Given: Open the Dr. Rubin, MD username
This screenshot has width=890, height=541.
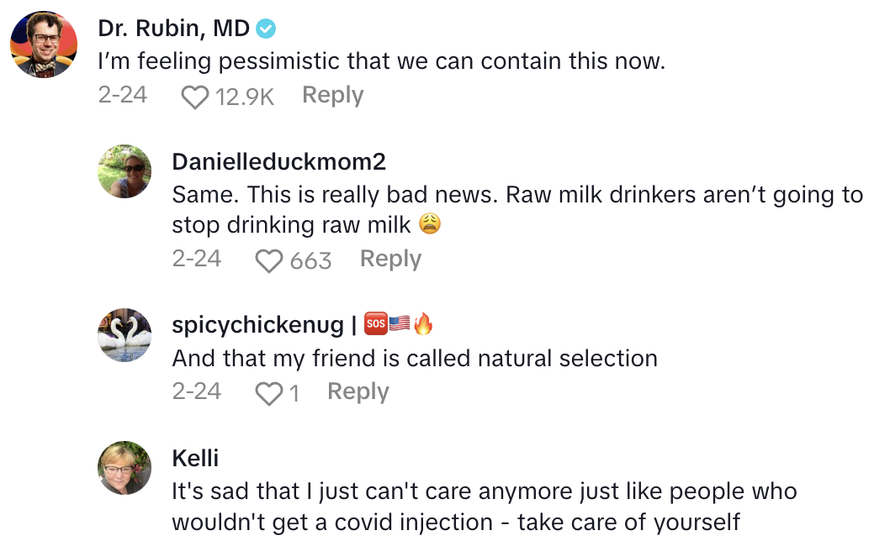Looking at the screenshot, I should 174,29.
